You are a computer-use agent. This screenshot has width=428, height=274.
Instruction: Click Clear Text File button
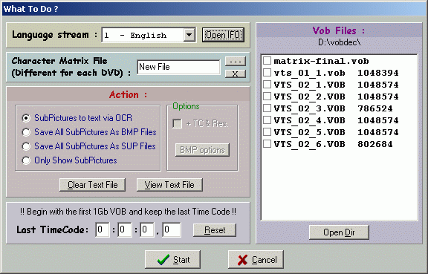click(93, 185)
